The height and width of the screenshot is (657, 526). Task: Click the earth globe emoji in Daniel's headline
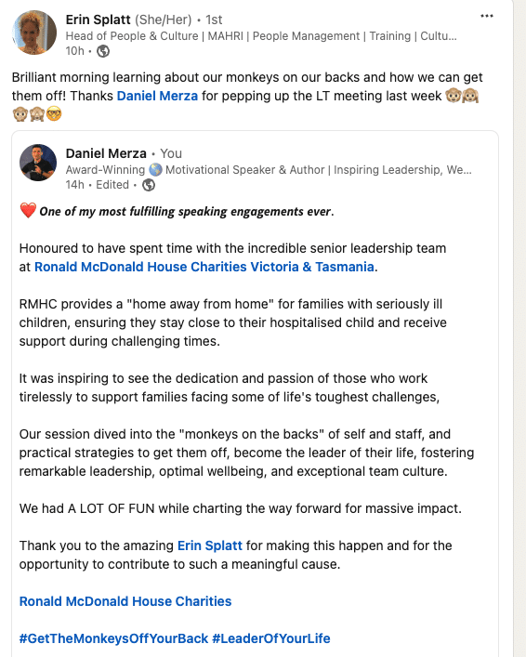[155, 170]
